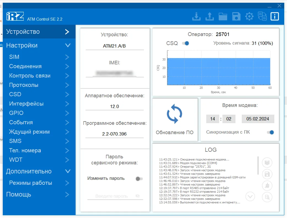The image size is (287, 218).
Task: Save settings with header floppy disk icon
Action: pyautogui.click(x=236, y=16)
